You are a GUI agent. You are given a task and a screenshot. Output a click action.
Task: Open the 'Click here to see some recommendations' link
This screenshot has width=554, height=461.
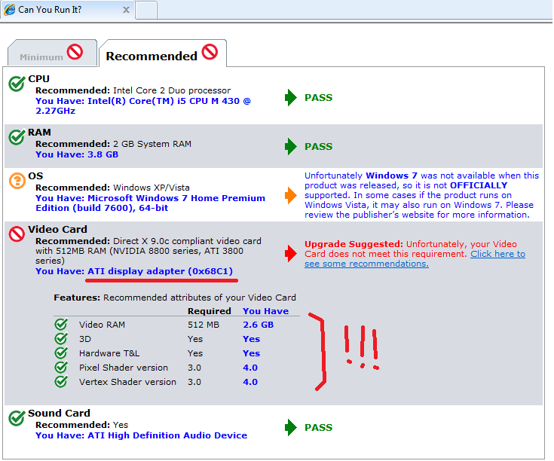point(415,258)
